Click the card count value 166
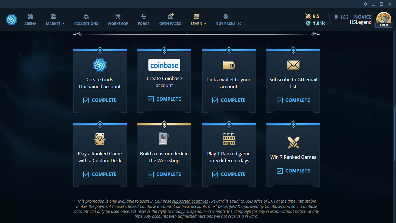396x223 pixels. tap(344, 17)
